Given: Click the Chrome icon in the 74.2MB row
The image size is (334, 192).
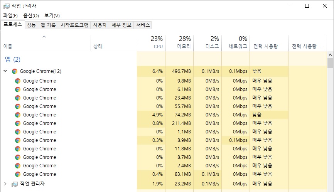Looking at the screenshot, I should pyautogui.click(x=18, y=115).
